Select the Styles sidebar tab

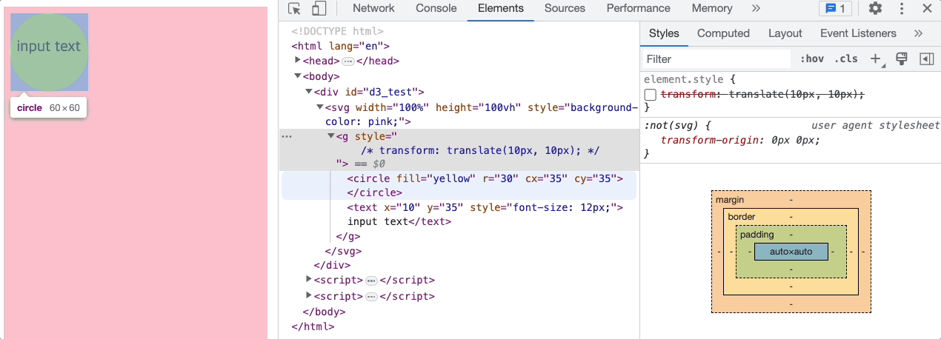[x=664, y=33]
